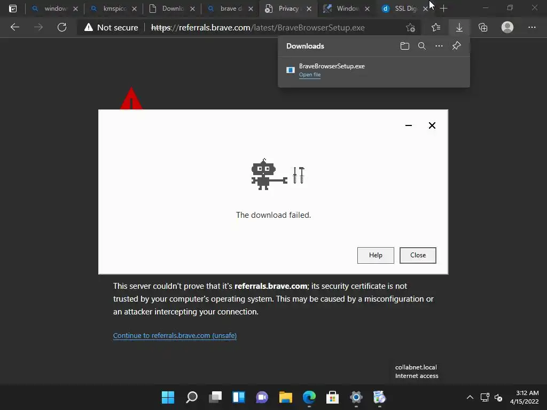Select the Privacy error tab
547x410 pixels.
coord(288,9)
